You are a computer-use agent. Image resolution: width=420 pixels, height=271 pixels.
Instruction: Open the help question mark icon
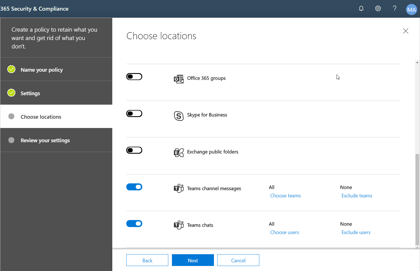395,8
